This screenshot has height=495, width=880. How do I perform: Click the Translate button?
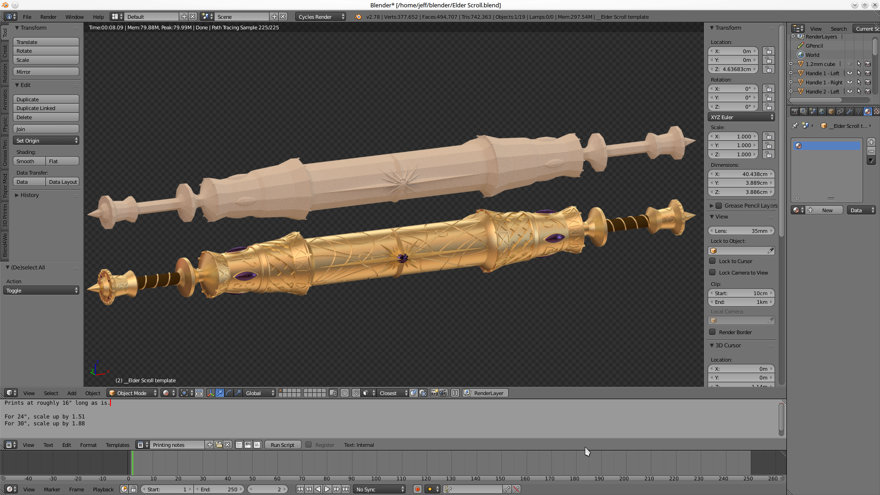click(46, 42)
